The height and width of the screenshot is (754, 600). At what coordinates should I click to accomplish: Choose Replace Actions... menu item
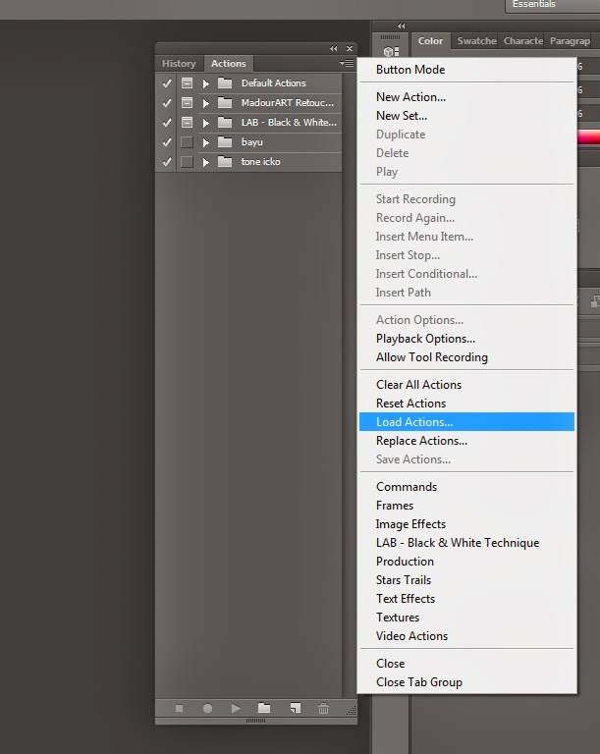466,441
